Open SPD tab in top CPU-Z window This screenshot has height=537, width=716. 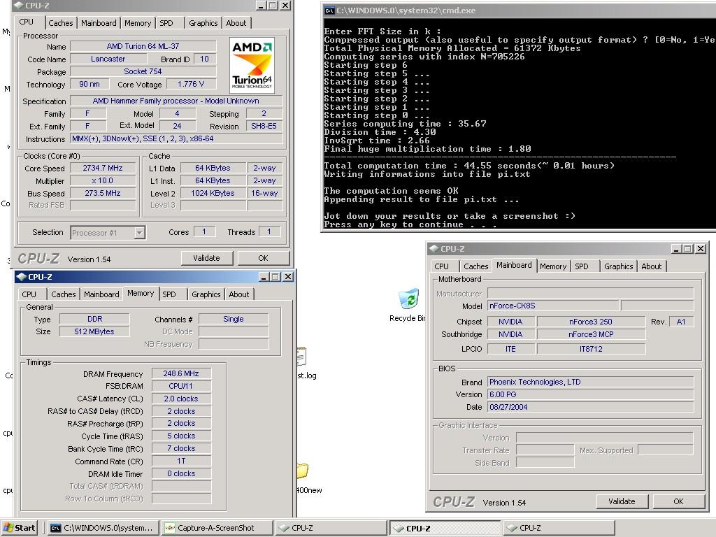[x=166, y=23]
